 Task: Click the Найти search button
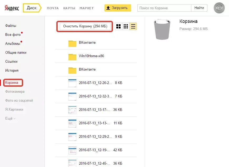click(x=199, y=8)
